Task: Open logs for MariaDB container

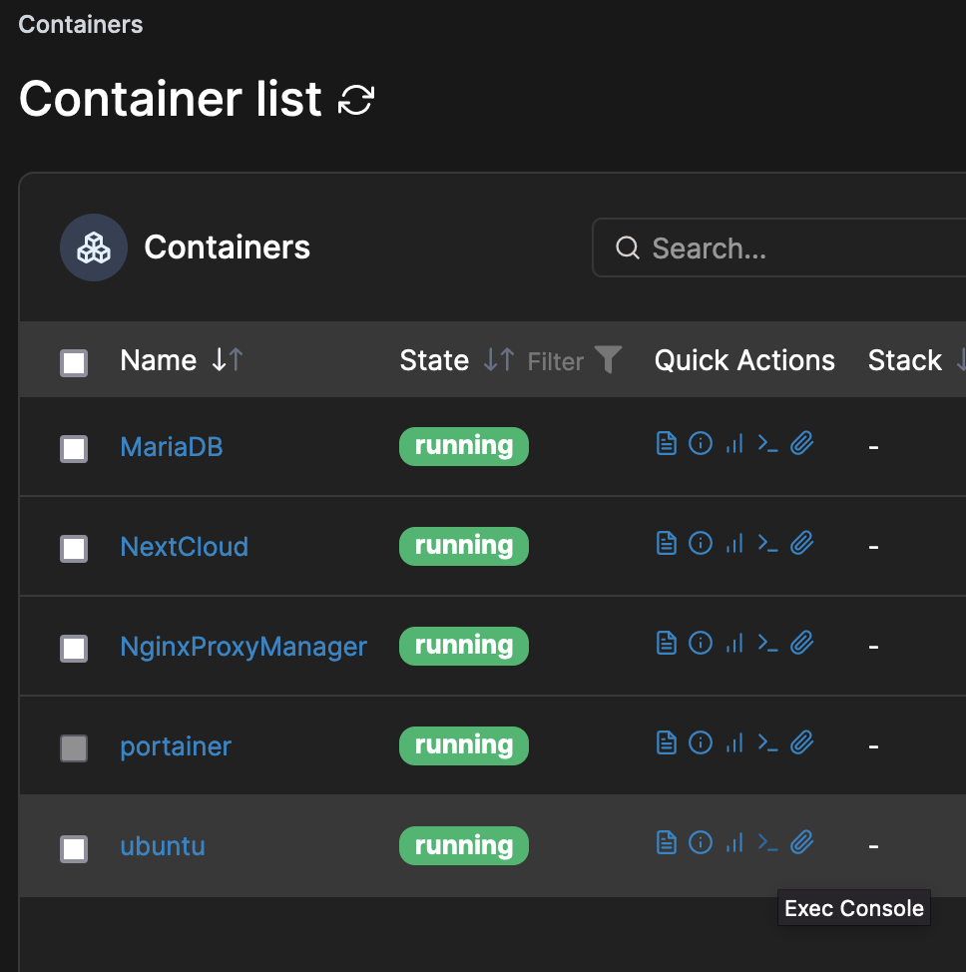Action: pos(666,443)
